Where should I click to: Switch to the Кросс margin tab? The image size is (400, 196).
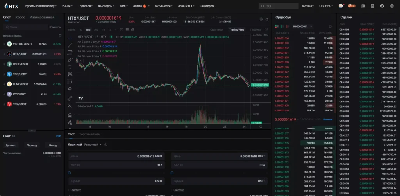[20, 17]
